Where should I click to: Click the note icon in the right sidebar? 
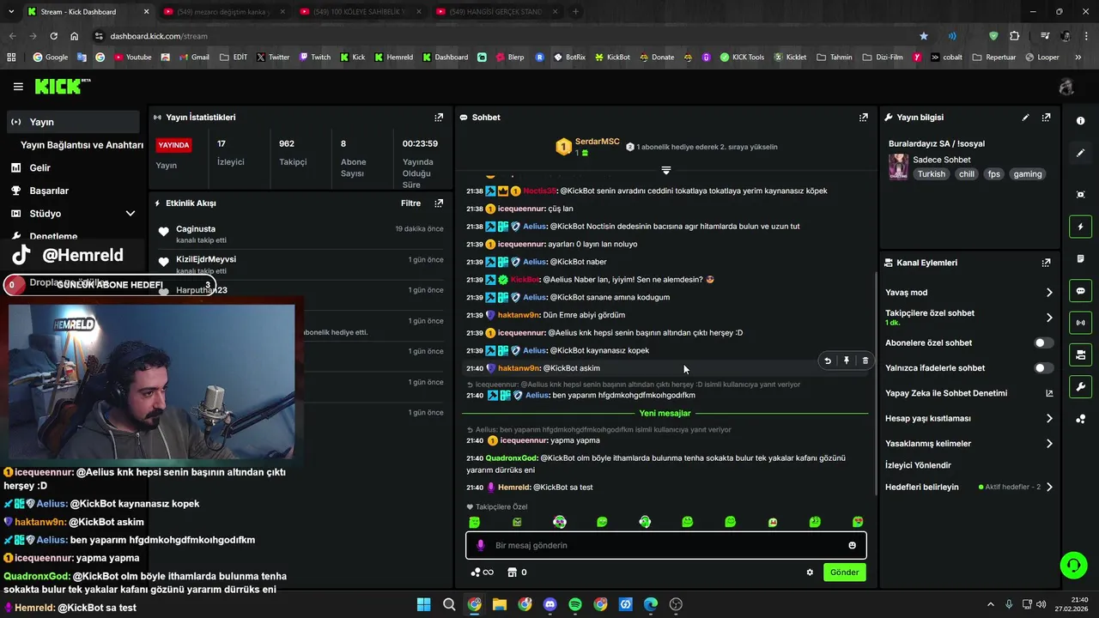point(1080,258)
